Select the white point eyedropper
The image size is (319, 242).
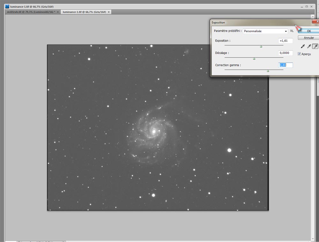point(315,46)
